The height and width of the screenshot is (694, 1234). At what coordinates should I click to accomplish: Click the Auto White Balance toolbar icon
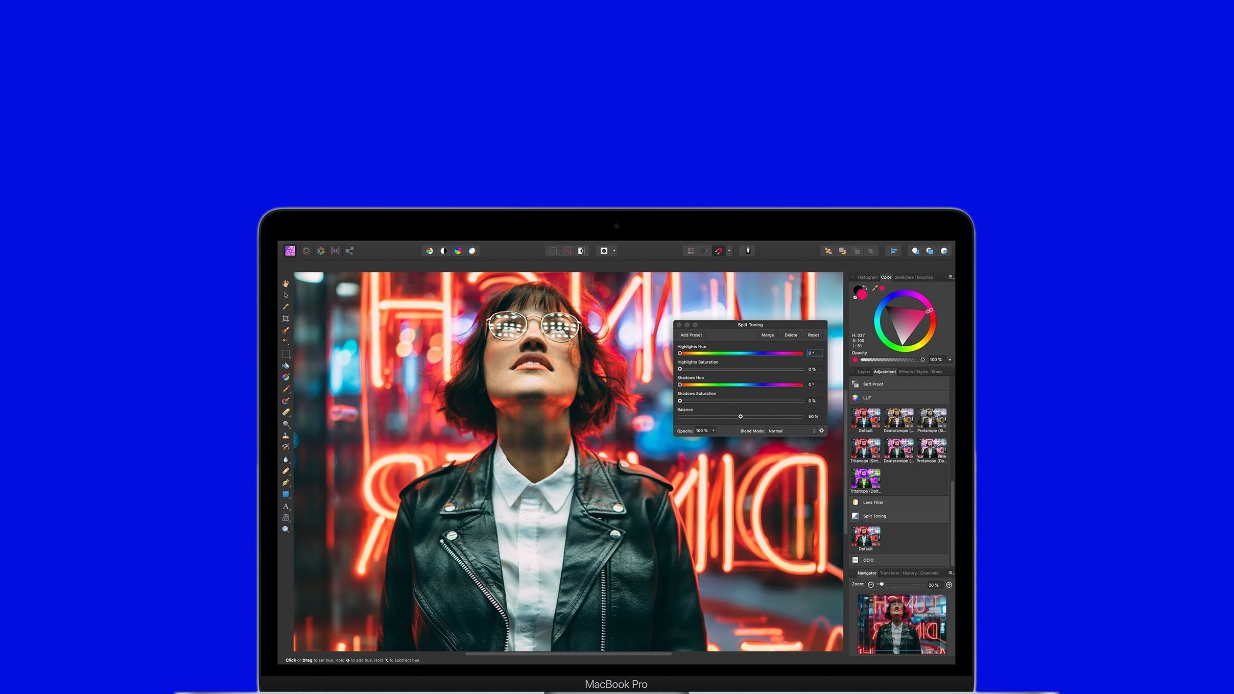tap(472, 251)
